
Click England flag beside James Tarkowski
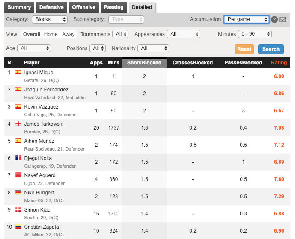(18, 124)
